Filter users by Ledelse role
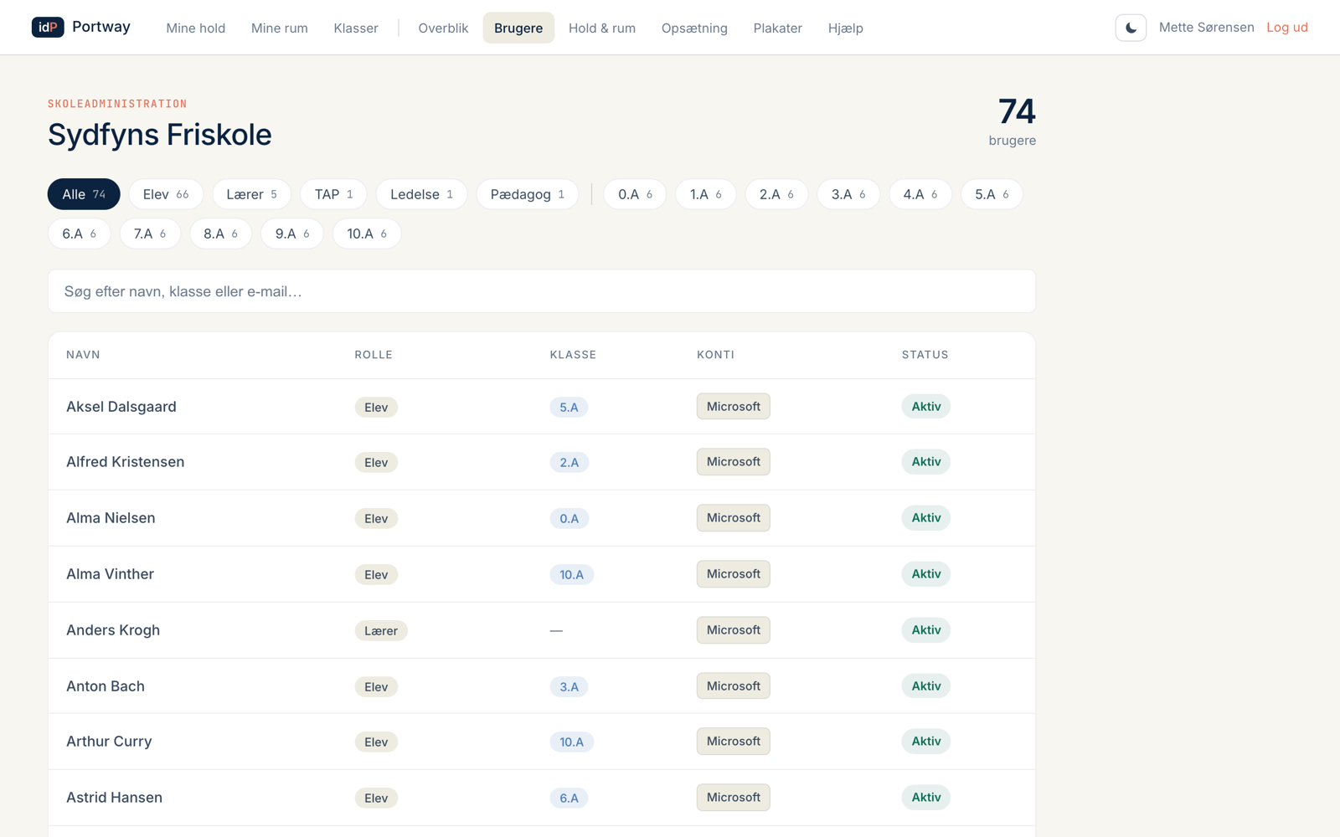The height and width of the screenshot is (837, 1340). (421, 194)
